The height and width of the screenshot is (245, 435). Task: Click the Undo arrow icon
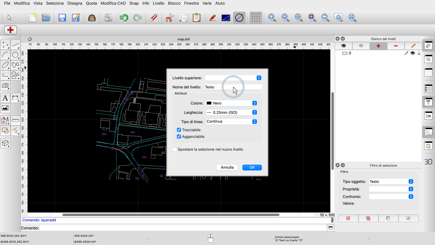[124, 18]
